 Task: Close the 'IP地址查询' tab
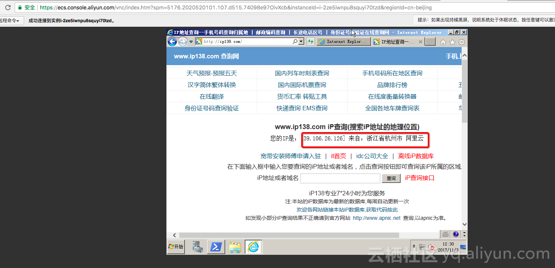420,42
